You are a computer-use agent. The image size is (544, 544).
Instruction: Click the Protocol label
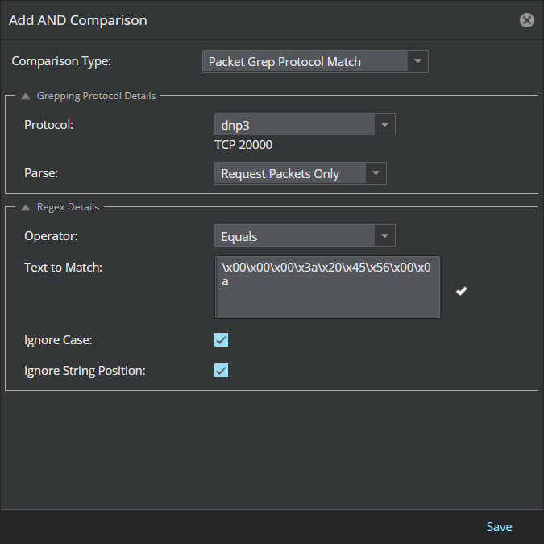pyautogui.click(x=48, y=125)
